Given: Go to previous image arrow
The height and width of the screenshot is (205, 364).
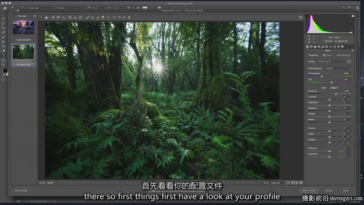Looking at the screenshot, I should pyautogui.click(x=264, y=183).
